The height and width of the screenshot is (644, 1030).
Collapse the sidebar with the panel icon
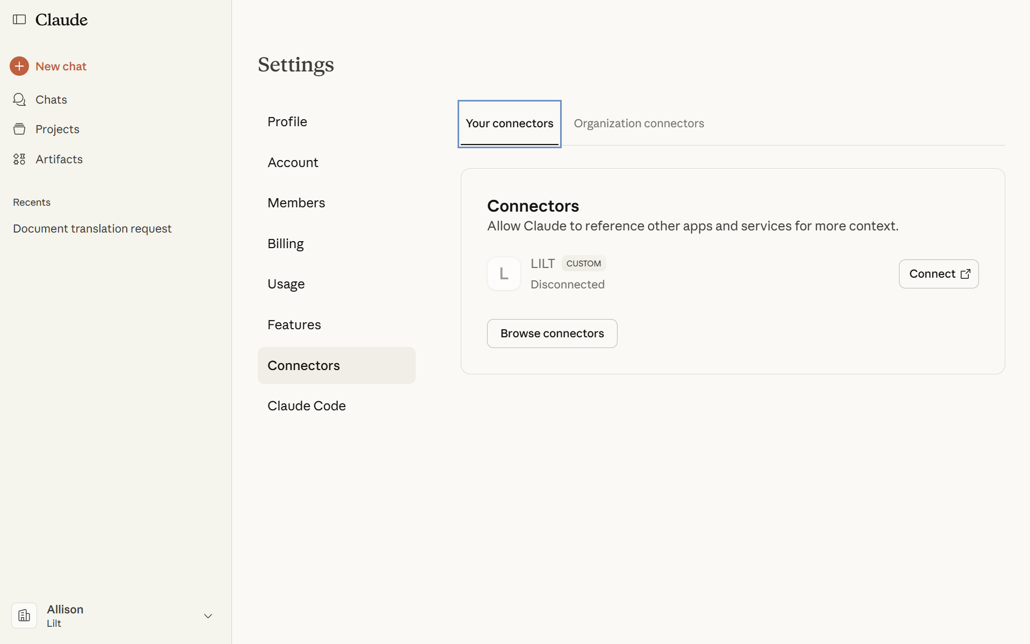pyautogui.click(x=19, y=19)
